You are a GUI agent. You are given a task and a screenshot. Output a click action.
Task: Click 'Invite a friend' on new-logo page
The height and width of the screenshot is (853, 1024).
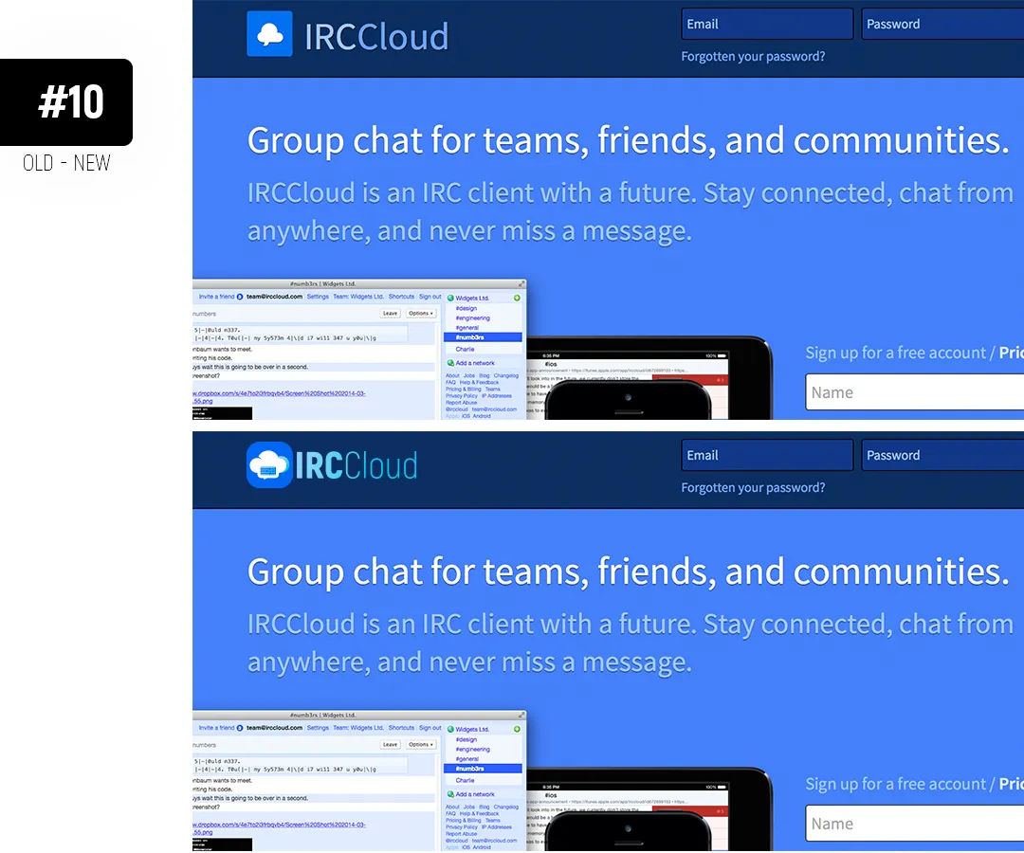click(216, 728)
